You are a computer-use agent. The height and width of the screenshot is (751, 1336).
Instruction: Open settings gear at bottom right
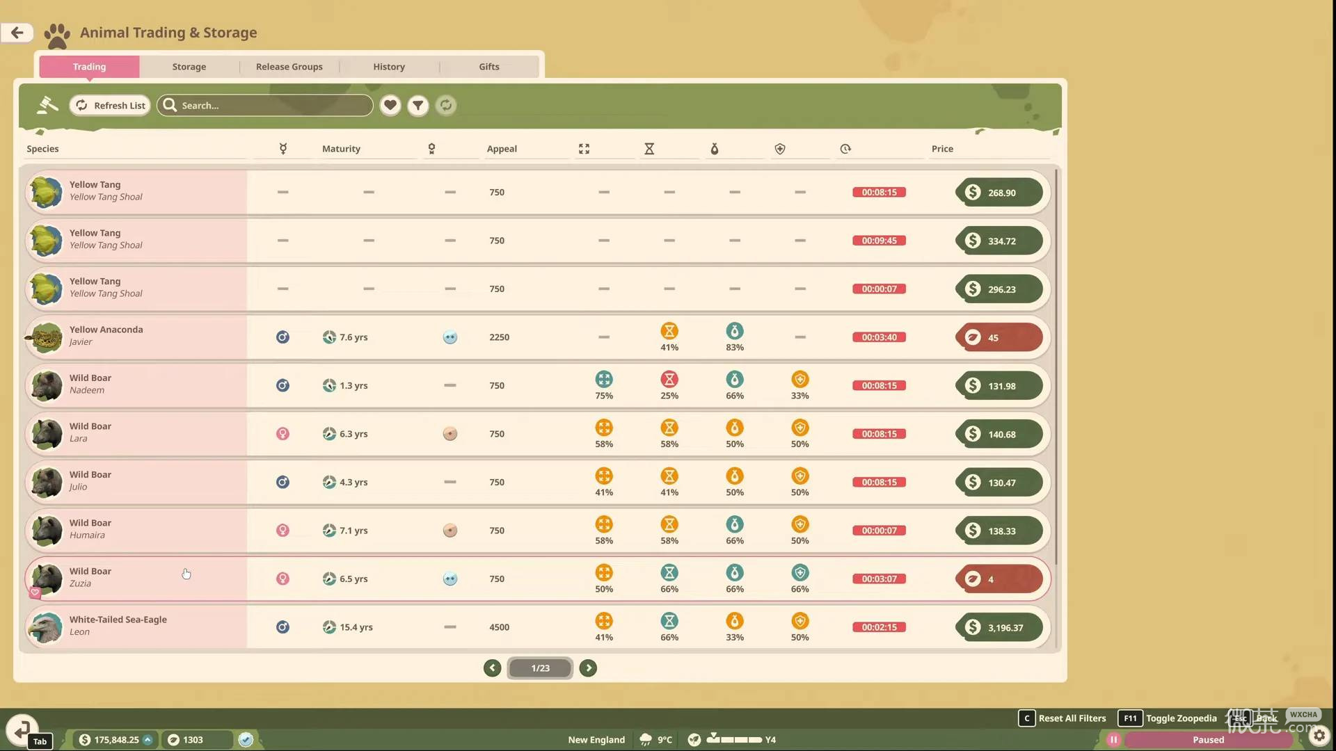point(1319,735)
